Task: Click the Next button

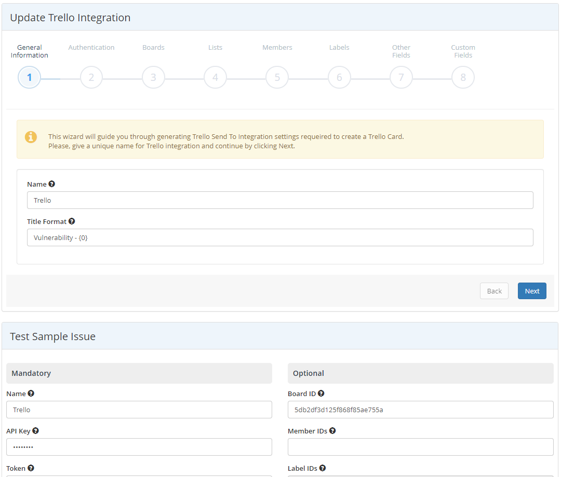Action: [x=532, y=291]
